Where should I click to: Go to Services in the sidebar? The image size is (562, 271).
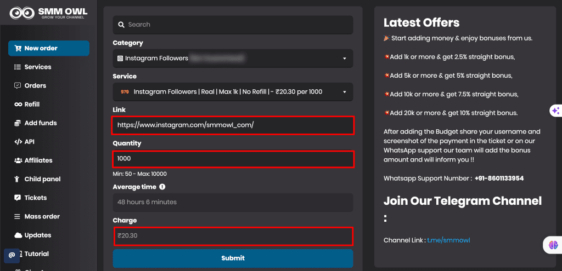pos(37,67)
